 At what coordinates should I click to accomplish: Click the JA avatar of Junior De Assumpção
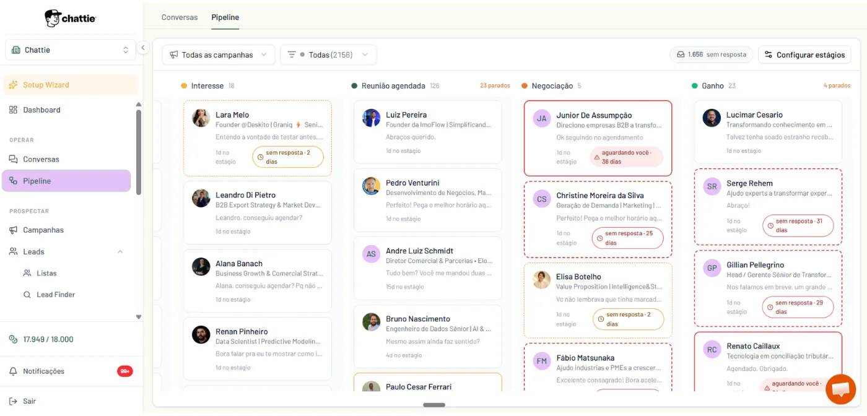click(x=542, y=118)
